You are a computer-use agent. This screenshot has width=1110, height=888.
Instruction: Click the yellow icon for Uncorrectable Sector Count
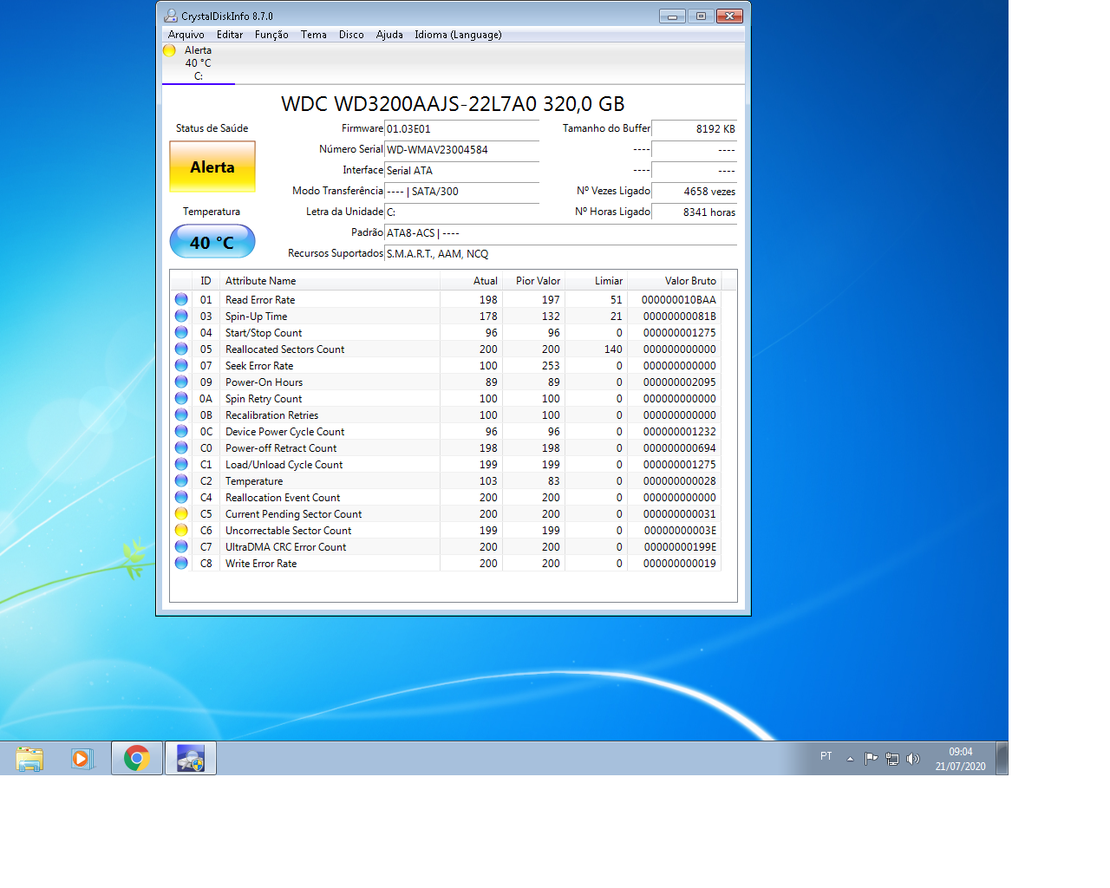(x=181, y=530)
